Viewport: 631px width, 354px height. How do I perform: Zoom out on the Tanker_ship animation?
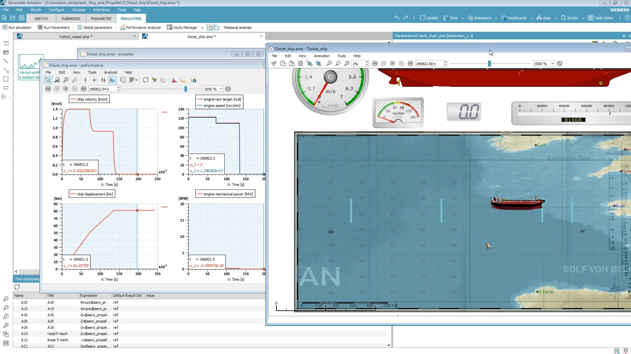(338, 63)
